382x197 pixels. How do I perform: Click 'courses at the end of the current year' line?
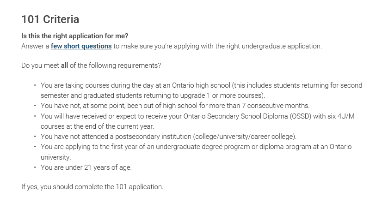pyautogui.click(x=98, y=126)
